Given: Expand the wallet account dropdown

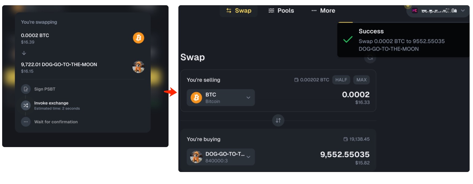Looking at the screenshot, I should coord(463,11).
